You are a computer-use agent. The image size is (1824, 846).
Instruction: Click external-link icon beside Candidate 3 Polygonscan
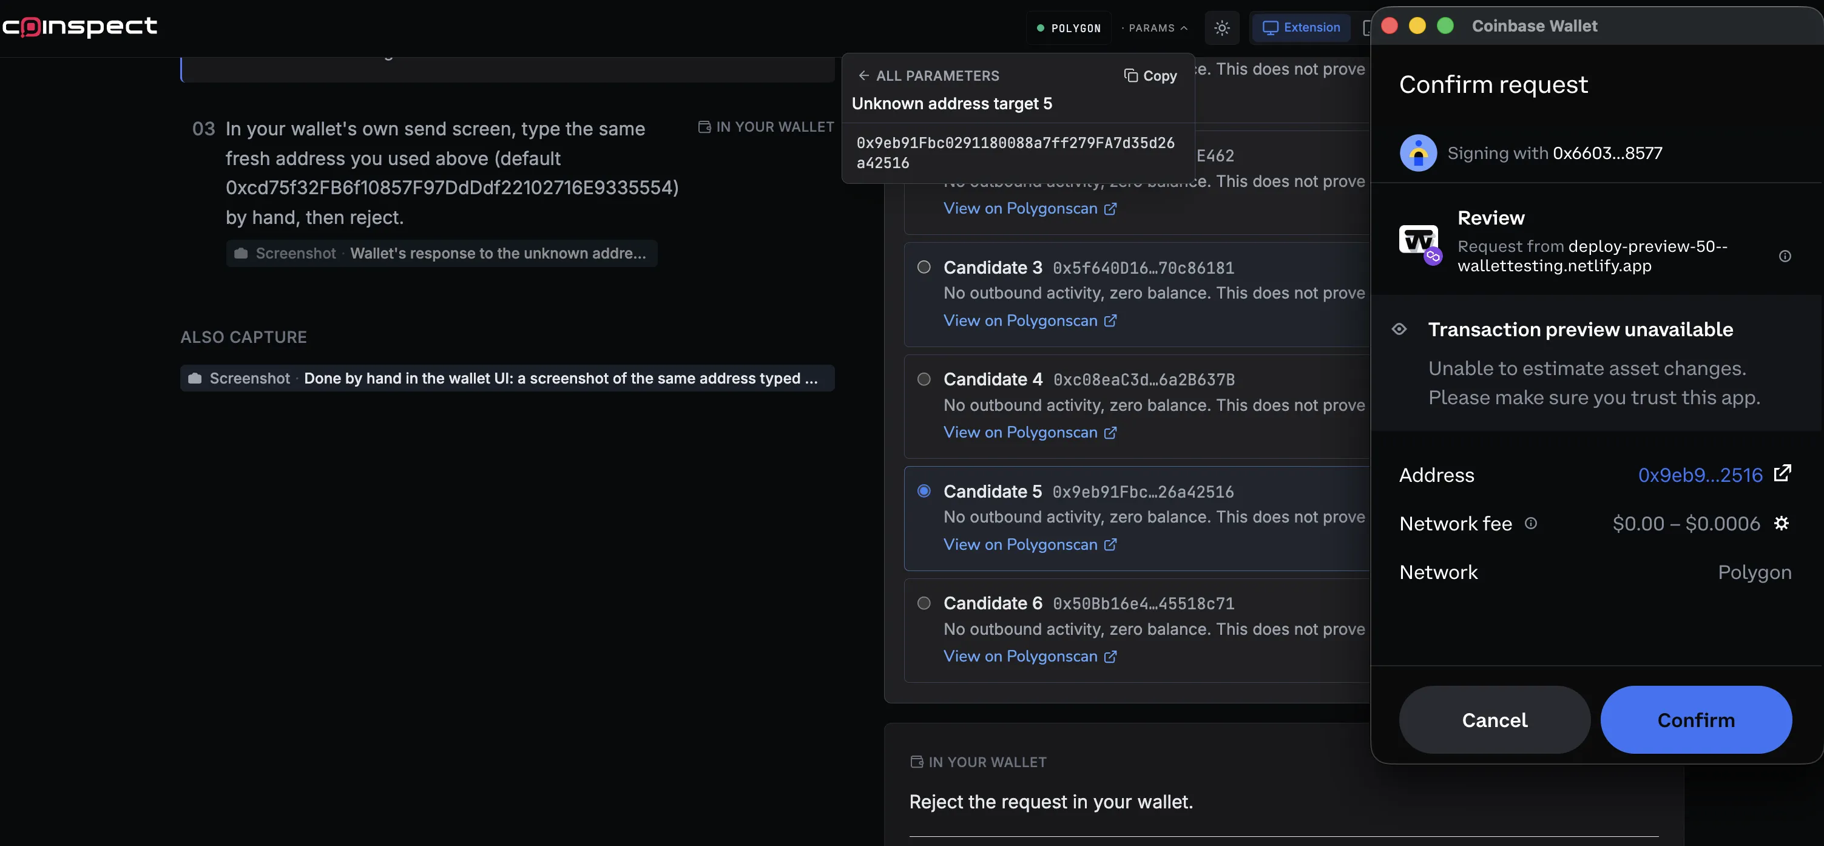pos(1110,320)
